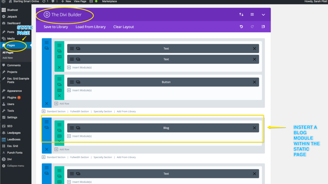Open Leadpages in the sidebar
The width and height of the screenshot is (328, 184).
14,133
